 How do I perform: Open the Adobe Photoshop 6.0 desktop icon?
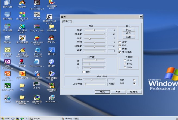pyautogui.click(x=37, y=3)
